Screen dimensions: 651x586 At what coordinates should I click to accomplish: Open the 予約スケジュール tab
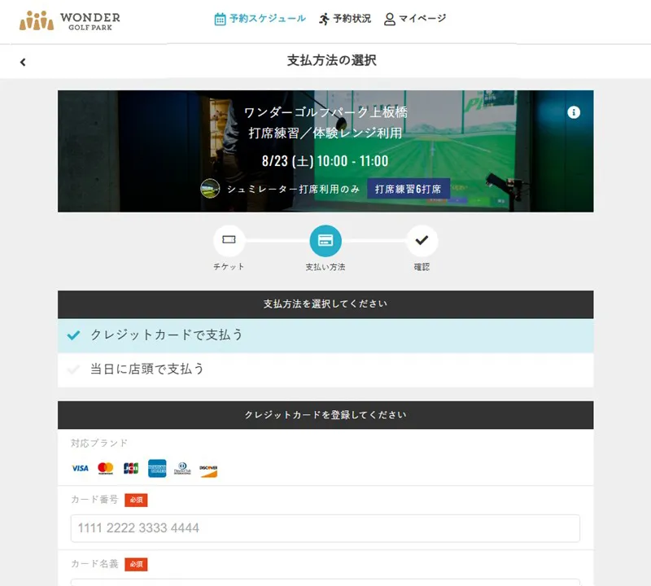(260, 19)
